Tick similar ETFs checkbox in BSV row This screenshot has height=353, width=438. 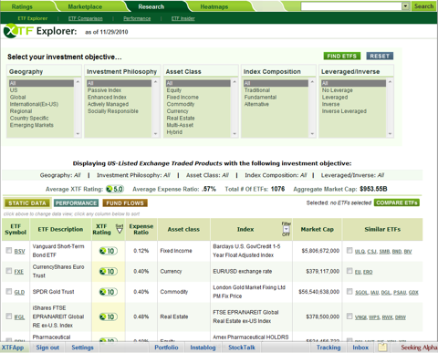point(349,250)
